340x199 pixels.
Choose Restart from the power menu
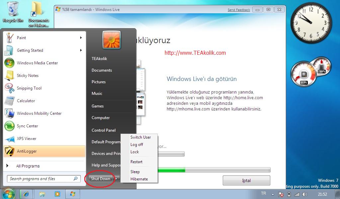(136, 162)
